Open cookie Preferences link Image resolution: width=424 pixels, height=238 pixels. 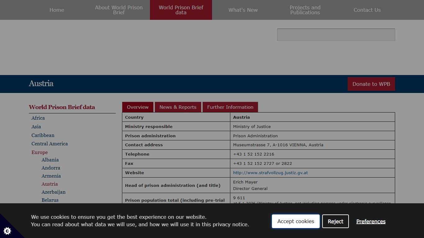click(371, 221)
